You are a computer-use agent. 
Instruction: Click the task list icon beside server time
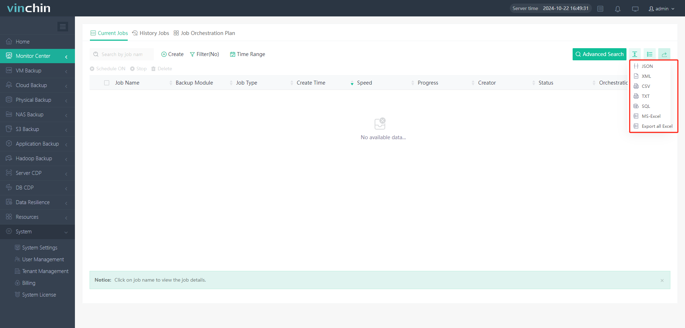pyautogui.click(x=600, y=9)
